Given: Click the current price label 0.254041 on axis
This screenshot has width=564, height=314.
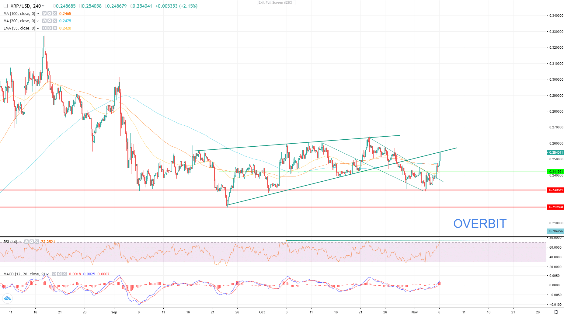Looking at the screenshot, I should tap(555, 152).
